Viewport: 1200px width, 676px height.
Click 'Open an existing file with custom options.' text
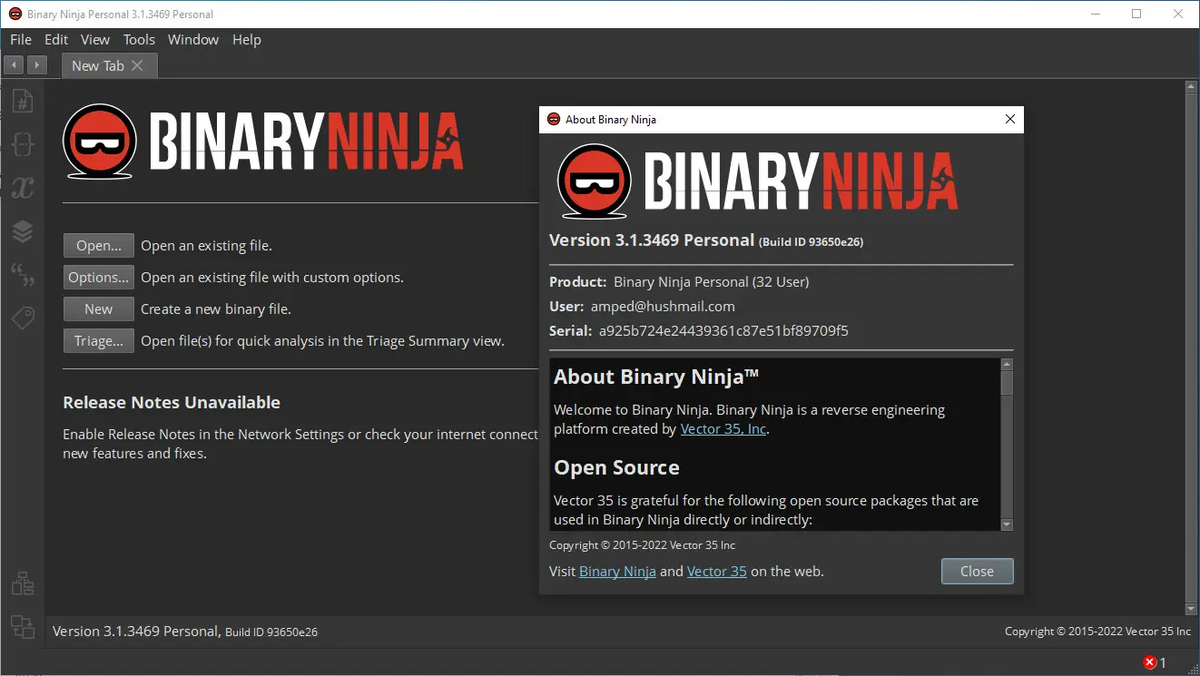(x=272, y=278)
